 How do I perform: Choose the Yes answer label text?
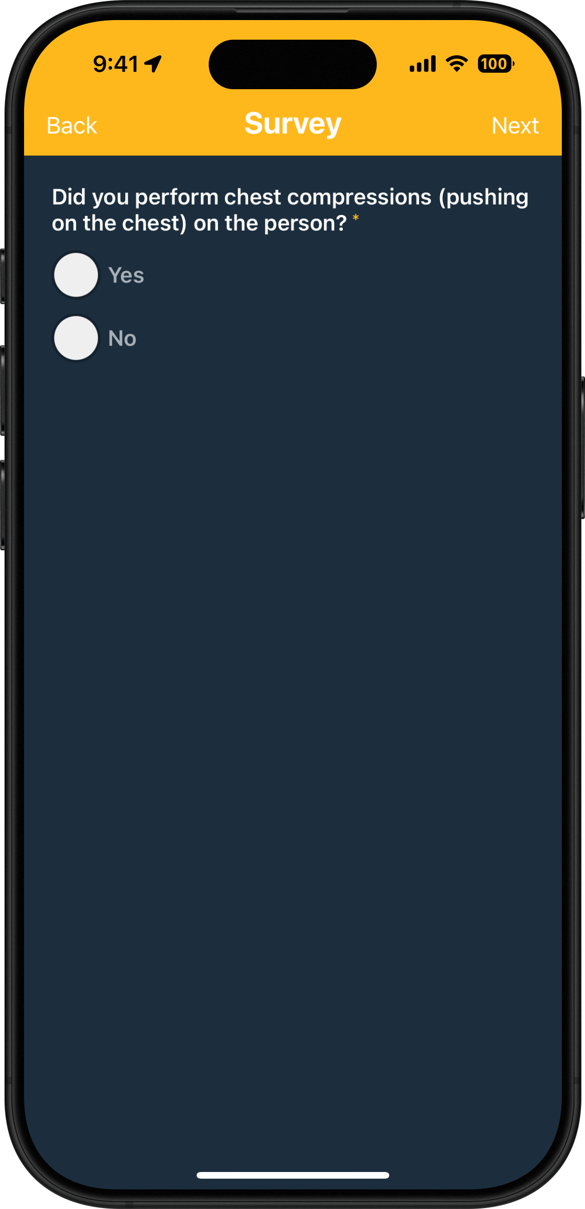click(x=126, y=275)
